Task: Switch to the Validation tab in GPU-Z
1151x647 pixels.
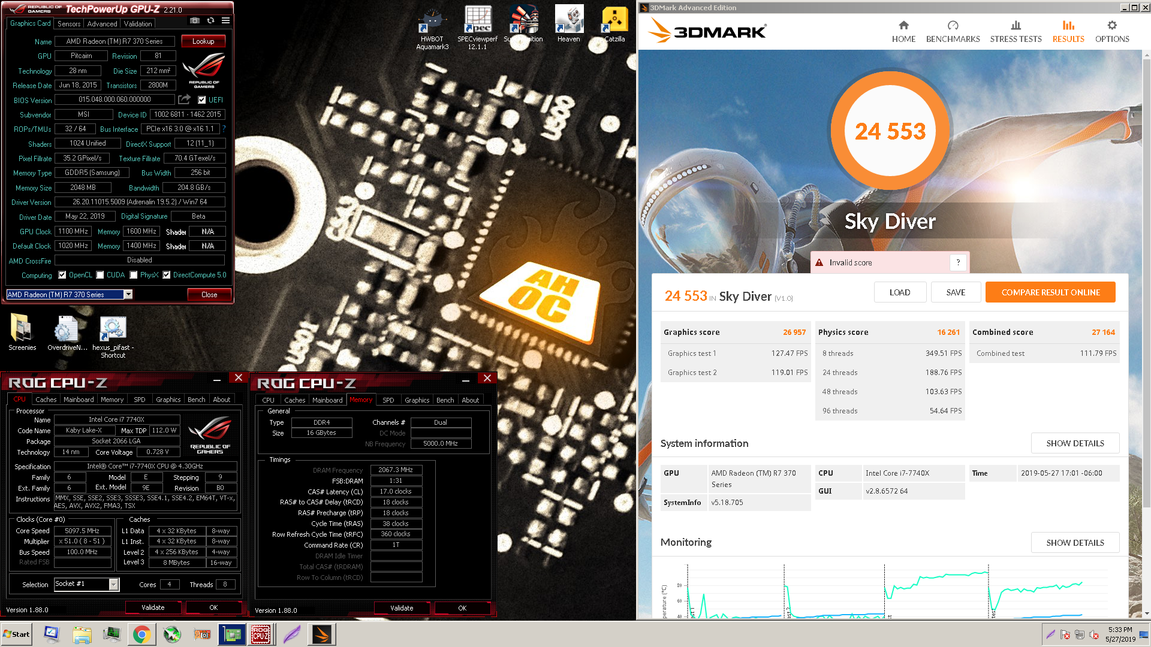Action: 138,24
